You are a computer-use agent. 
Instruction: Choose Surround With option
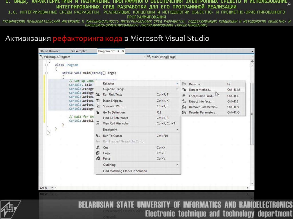137,106
